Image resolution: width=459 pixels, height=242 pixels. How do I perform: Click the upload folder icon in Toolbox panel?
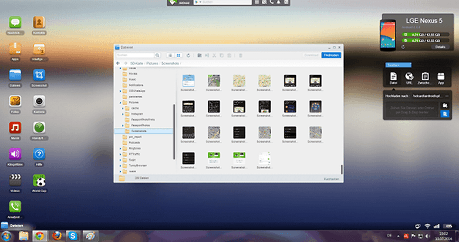click(x=445, y=106)
